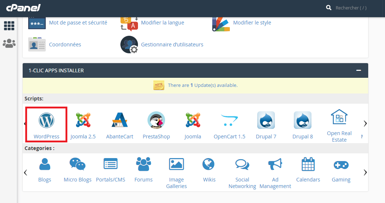Open the Image Galleries category

pyautogui.click(x=176, y=165)
